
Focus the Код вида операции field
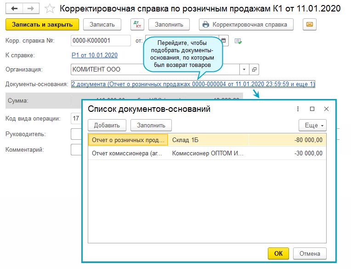(x=77, y=119)
